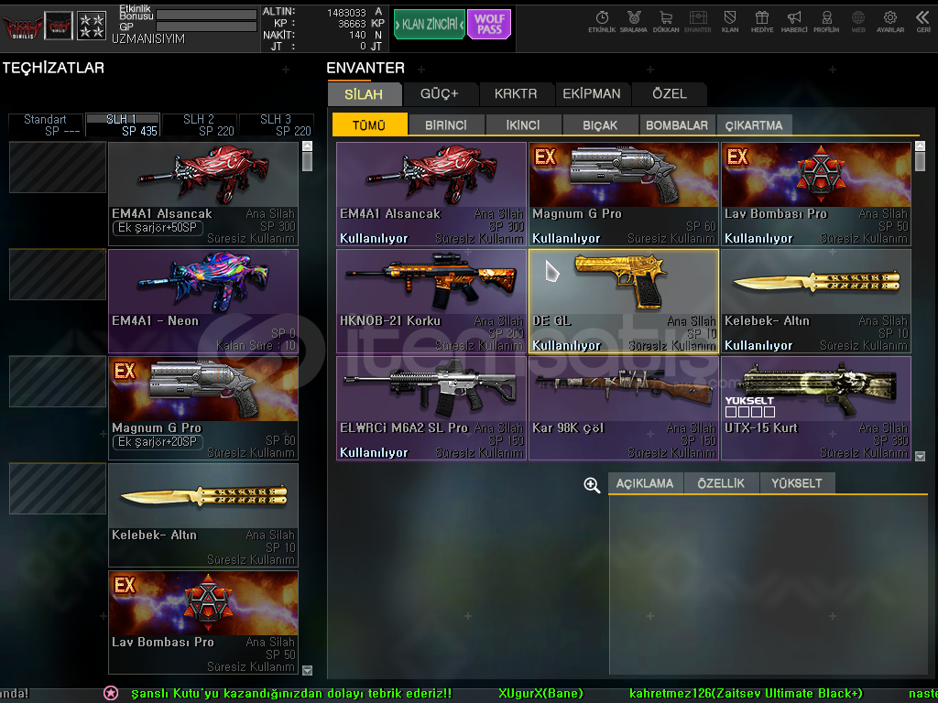Switch to the EKİPMAN tab

tap(592, 93)
